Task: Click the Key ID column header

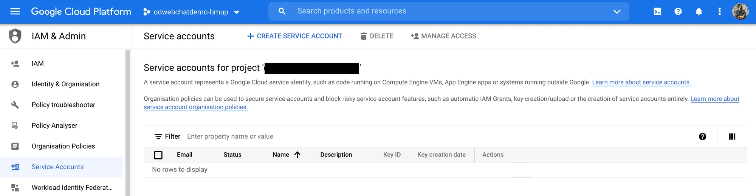Action: [392, 155]
